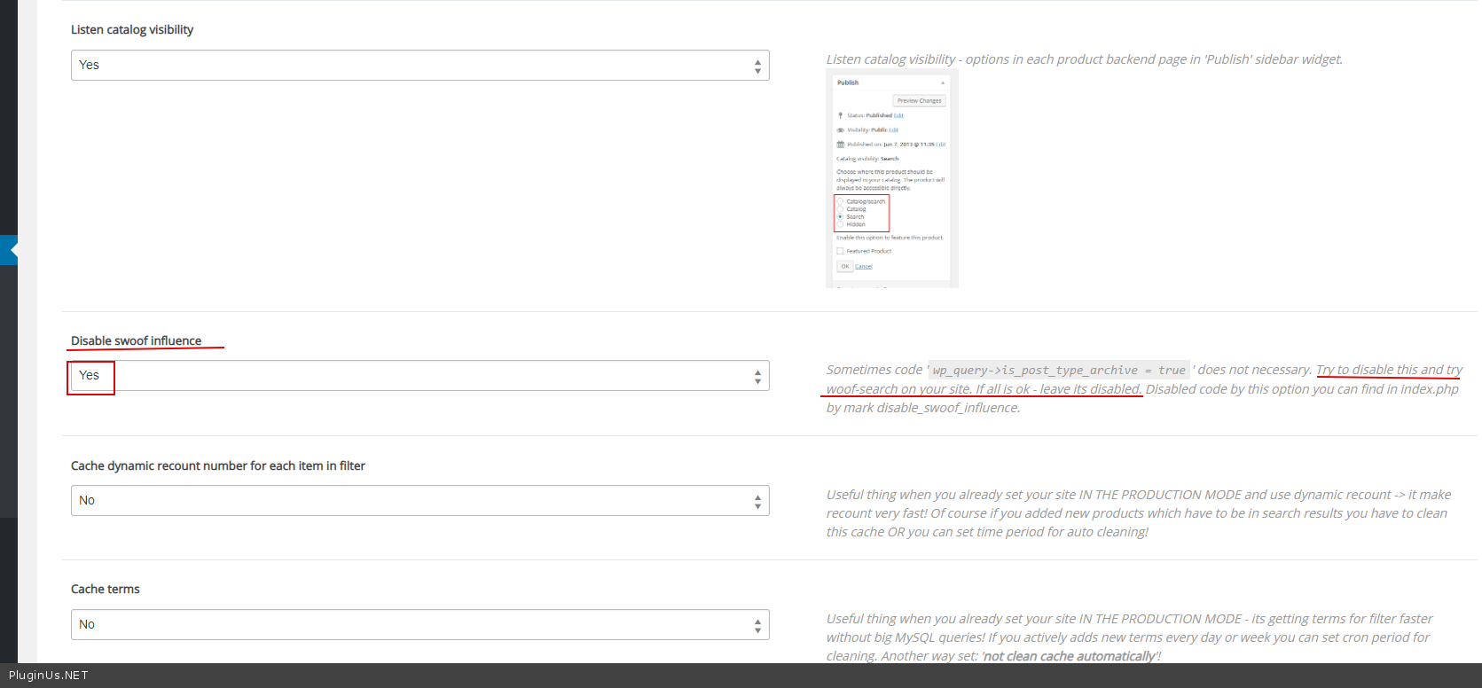
Task: Open the Listen catalog visibility dropdown
Action: tap(420, 66)
